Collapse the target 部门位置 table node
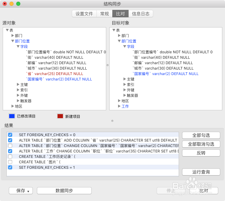The width and height of the screenshot is (225, 201). (119, 41)
